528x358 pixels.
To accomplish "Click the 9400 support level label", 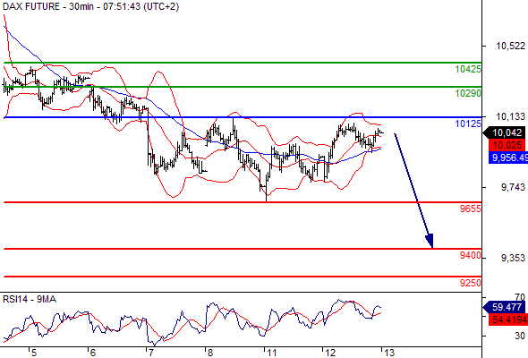I will (x=471, y=256).
